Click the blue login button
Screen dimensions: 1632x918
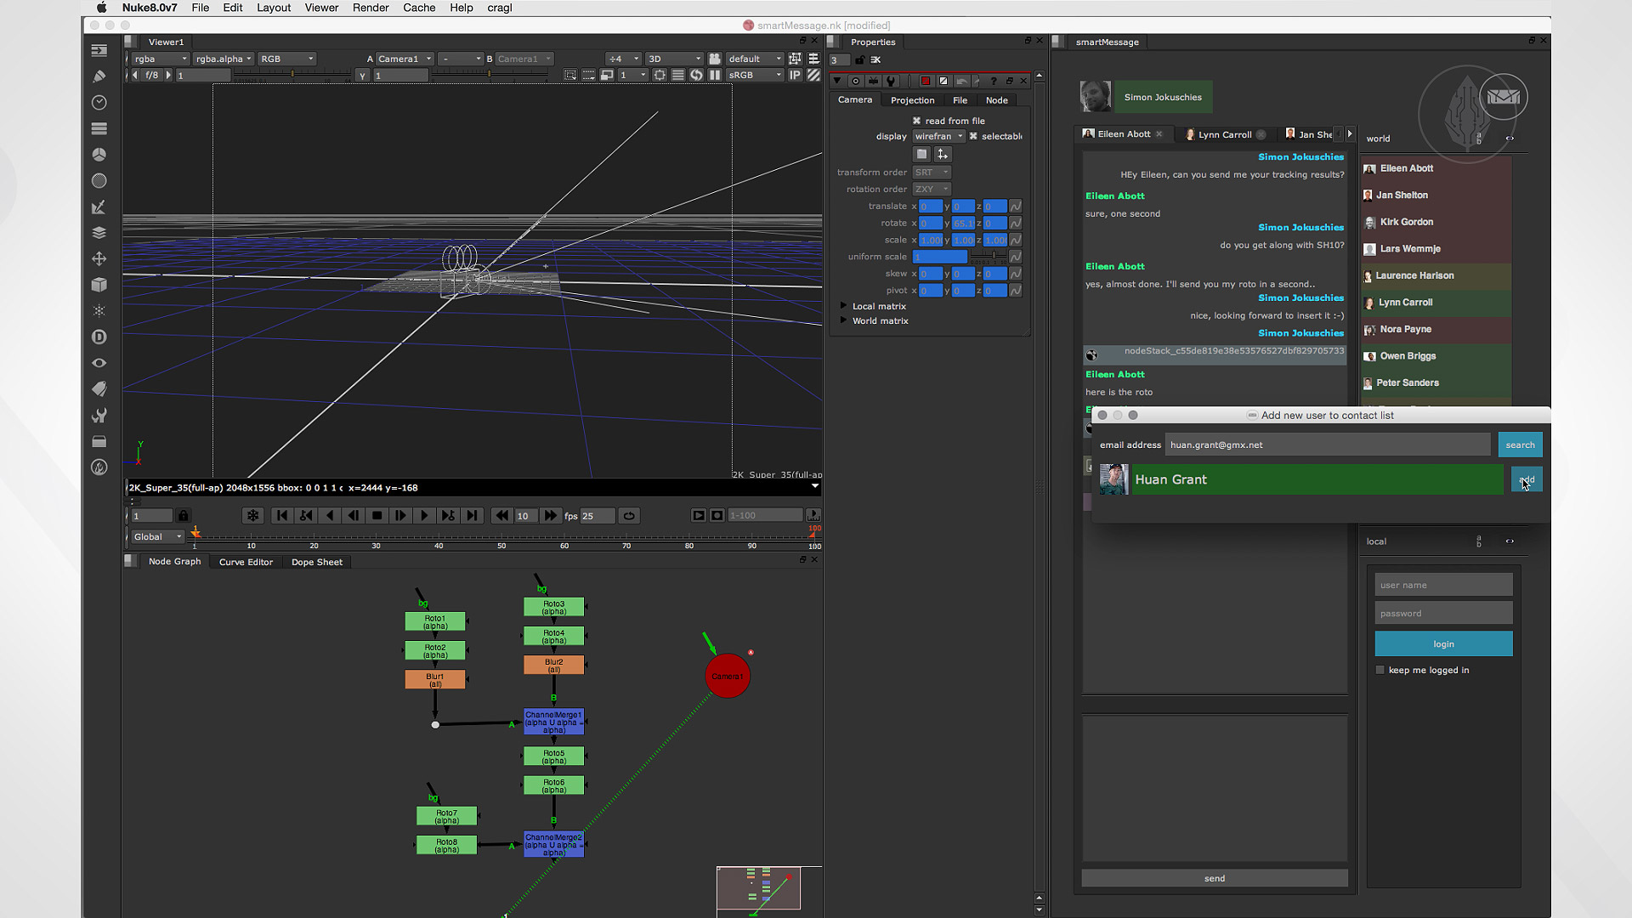1443,643
